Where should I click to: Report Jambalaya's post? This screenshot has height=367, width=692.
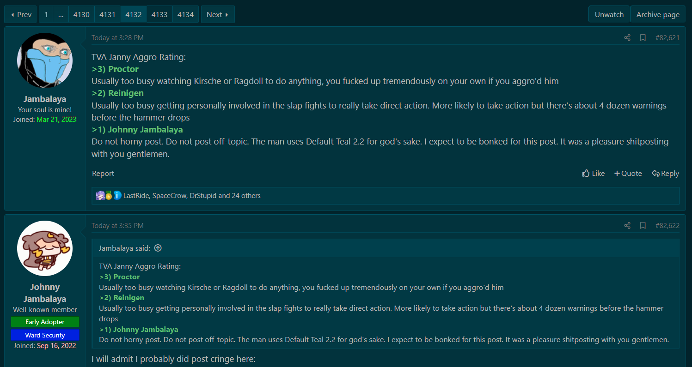[x=103, y=174]
